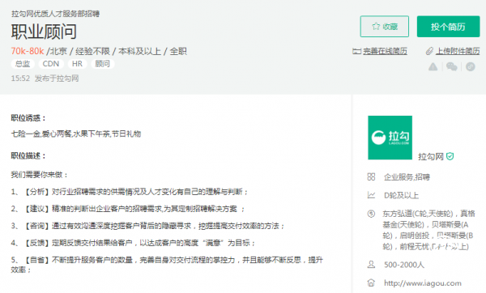Click the 收藏 favorite button
486x293 pixels.
pos(384,27)
